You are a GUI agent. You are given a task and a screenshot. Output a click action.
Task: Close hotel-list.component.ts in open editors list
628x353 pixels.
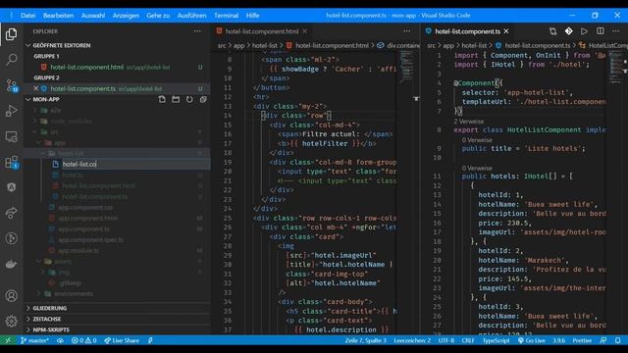pyautogui.click(x=36, y=88)
